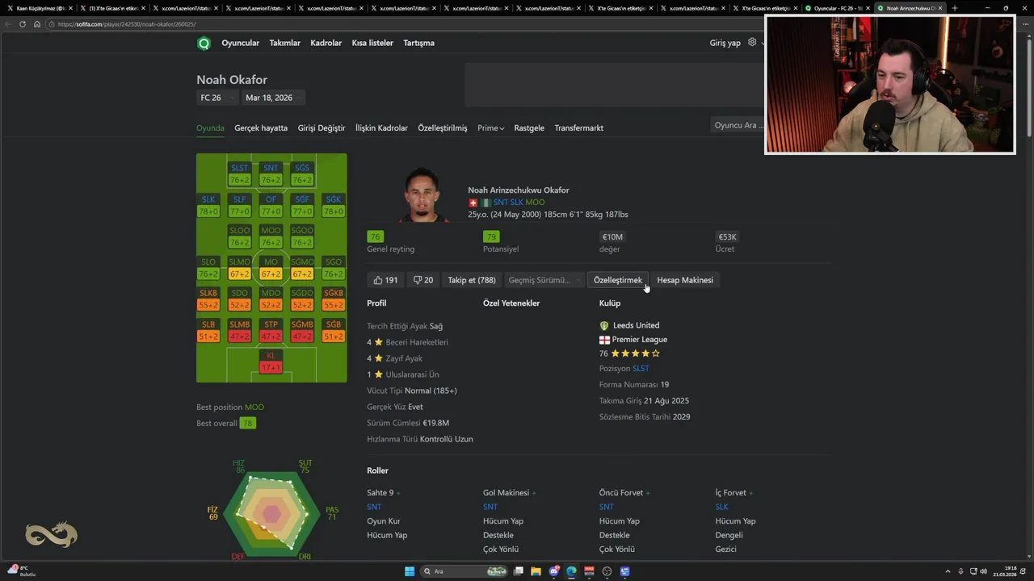Click the plus icon next to Öncü Forvet
The height and width of the screenshot is (581, 1034).
click(648, 493)
